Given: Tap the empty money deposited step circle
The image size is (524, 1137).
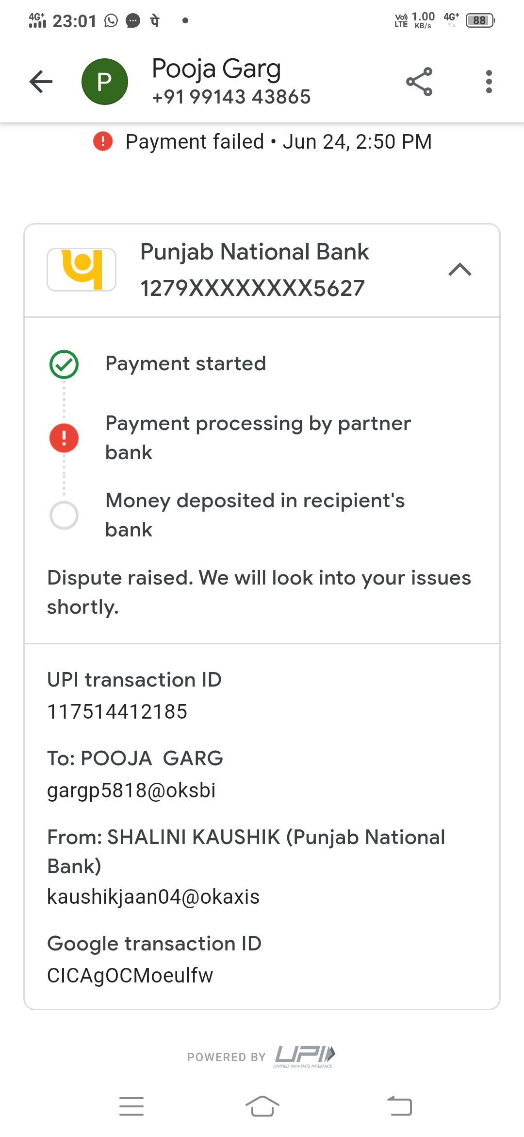Looking at the screenshot, I should pos(64,515).
